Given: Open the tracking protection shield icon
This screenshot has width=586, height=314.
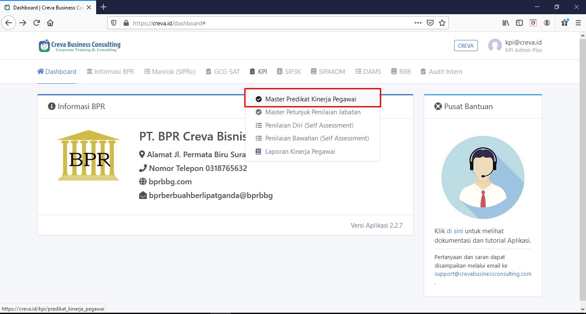Looking at the screenshot, I should tap(114, 23).
